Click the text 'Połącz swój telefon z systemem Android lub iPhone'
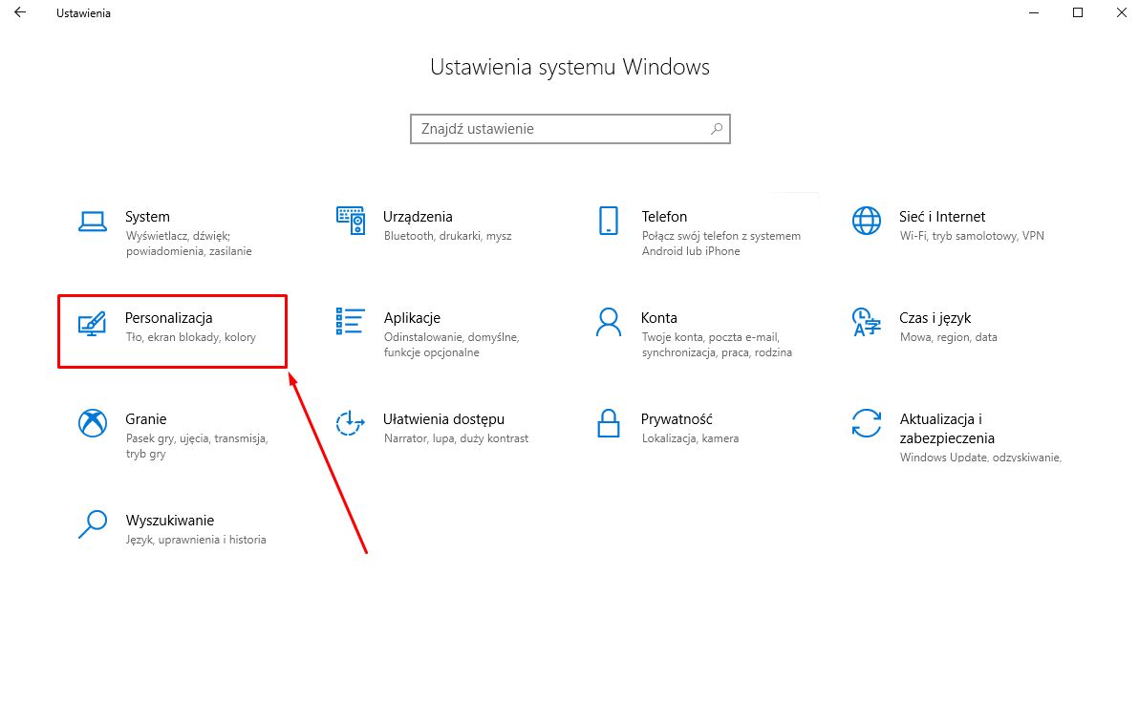The height and width of the screenshot is (703, 1139). click(x=721, y=244)
